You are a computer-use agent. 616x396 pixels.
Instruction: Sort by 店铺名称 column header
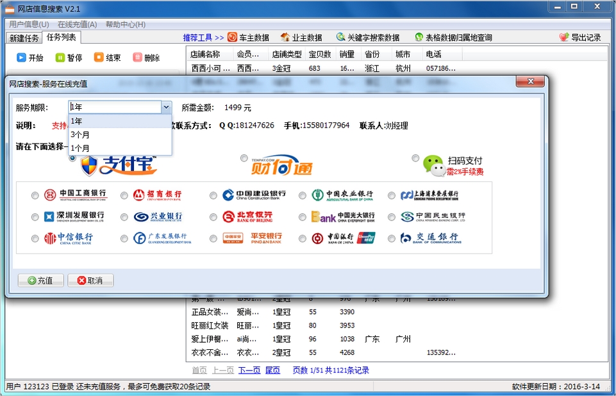click(210, 54)
